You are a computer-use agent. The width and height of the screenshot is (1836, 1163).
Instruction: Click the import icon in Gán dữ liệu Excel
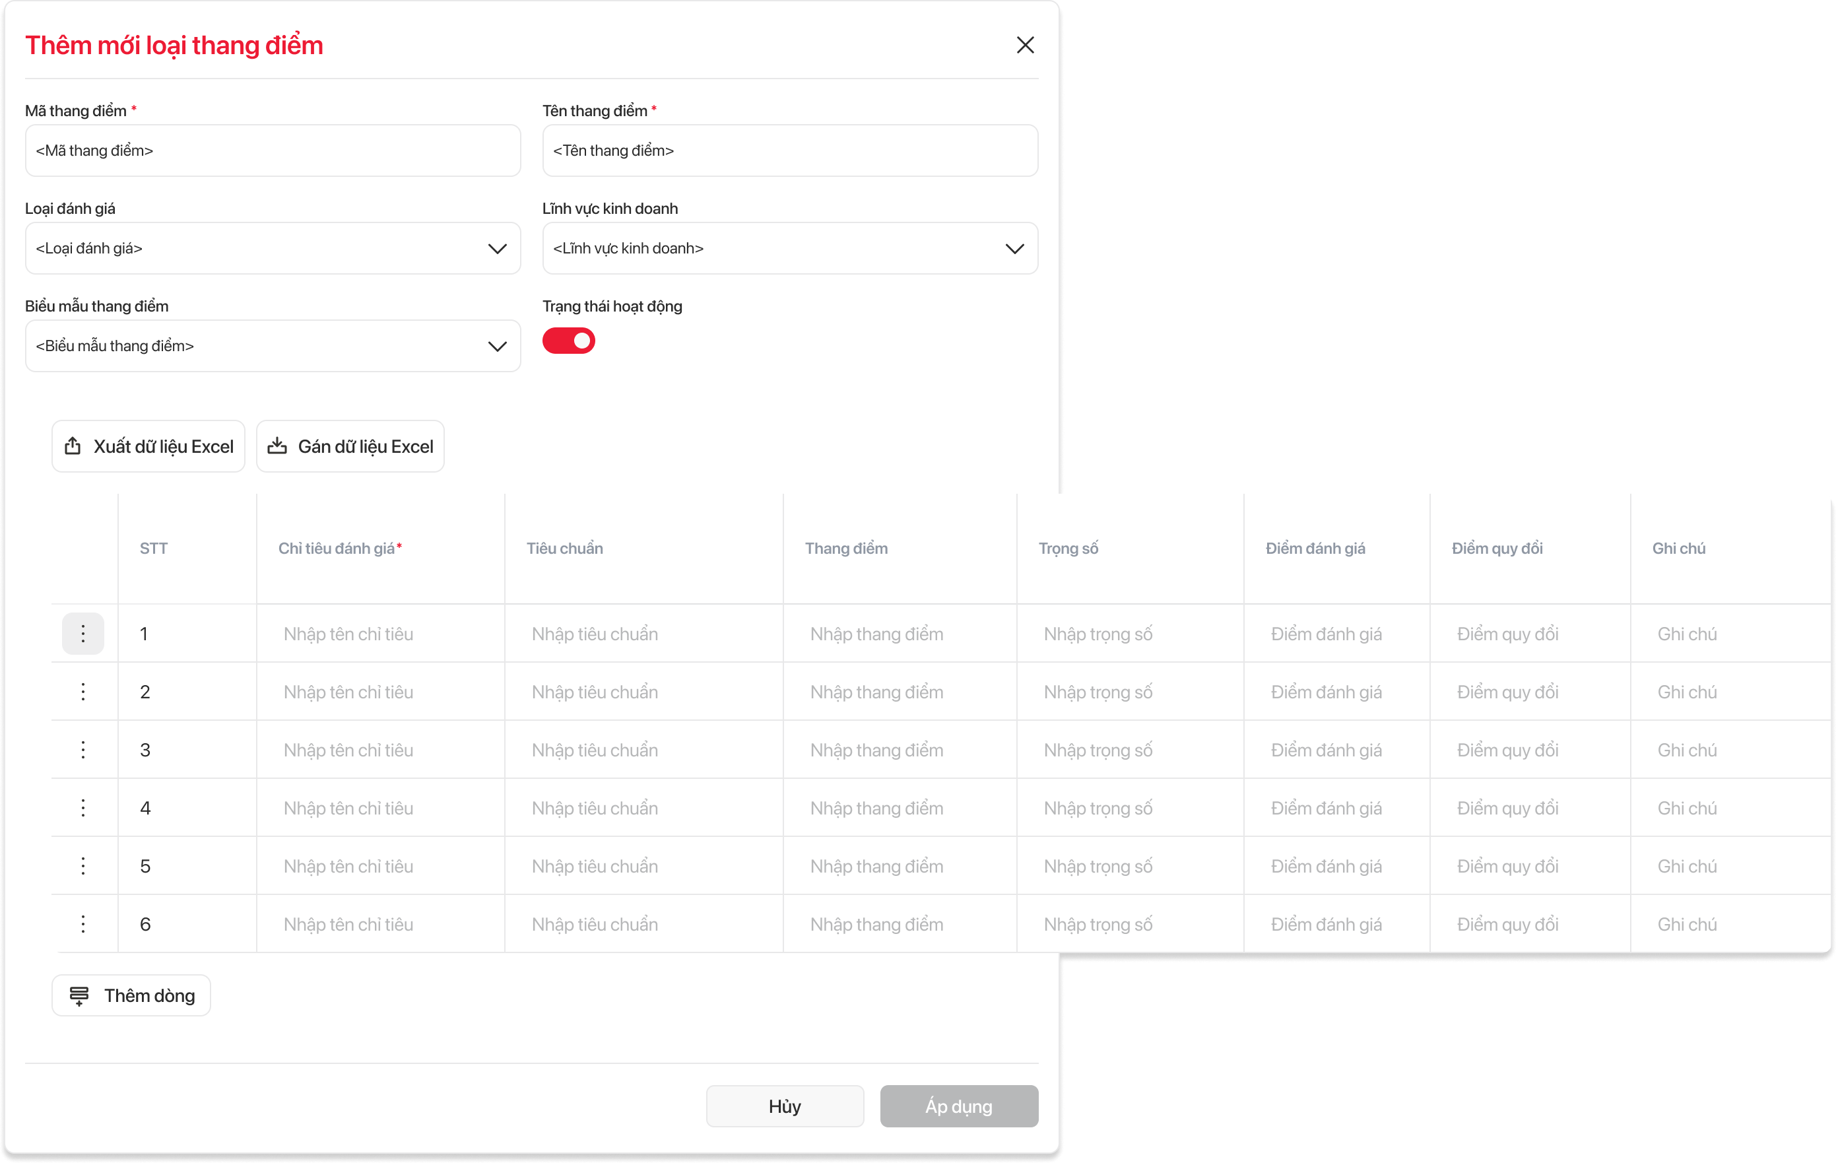point(278,446)
